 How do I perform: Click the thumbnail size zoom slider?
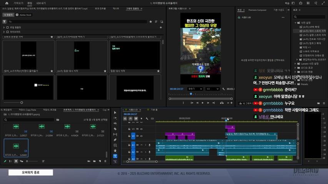[x=22, y=103]
